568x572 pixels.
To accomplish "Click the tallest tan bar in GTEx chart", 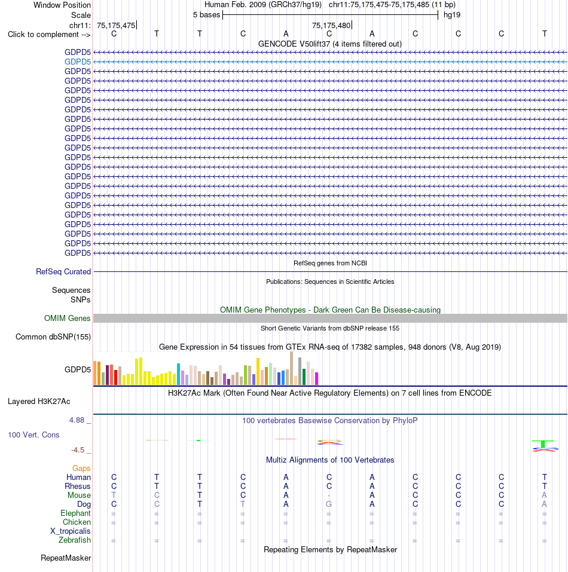I will pos(292,368).
